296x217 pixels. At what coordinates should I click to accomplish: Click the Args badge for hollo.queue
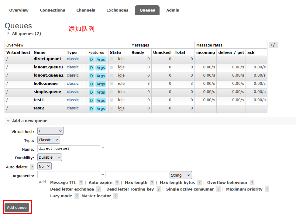point(101,84)
